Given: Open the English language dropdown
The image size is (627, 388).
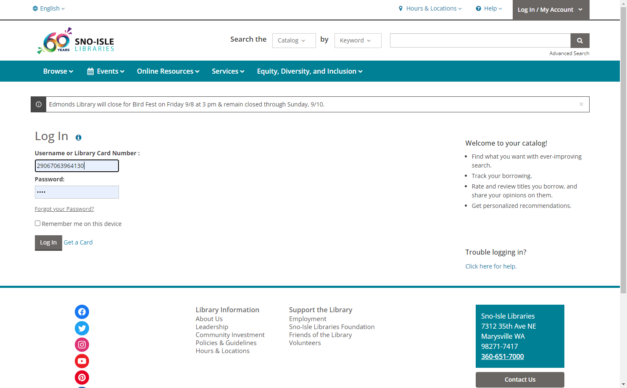Looking at the screenshot, I should pyautogui.click(x=49, y=8).
